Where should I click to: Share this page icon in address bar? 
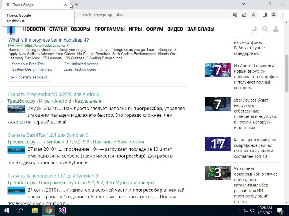coord(244,15)
